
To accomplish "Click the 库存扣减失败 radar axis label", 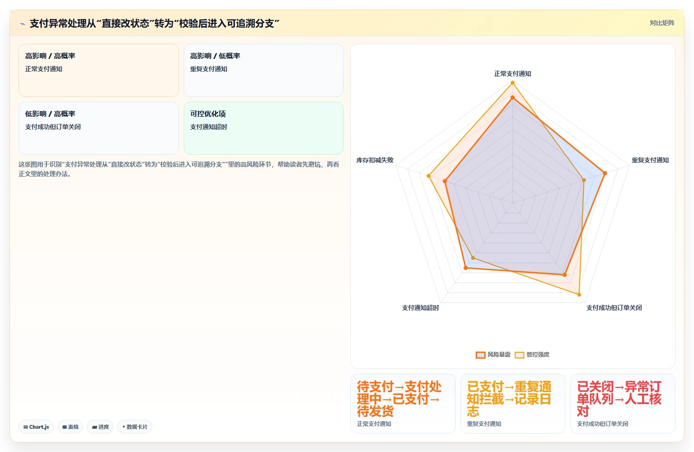I will (375, 160).
